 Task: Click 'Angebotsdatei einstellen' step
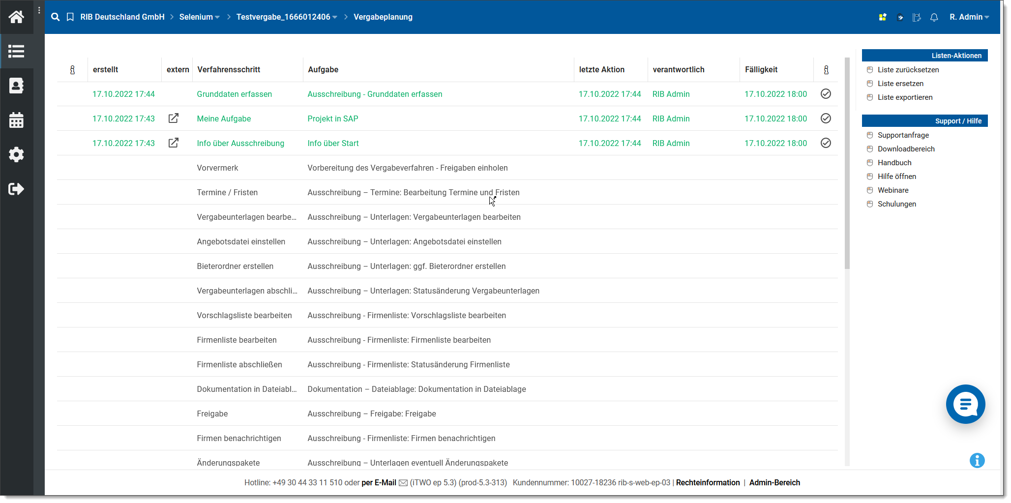(241, 241)
